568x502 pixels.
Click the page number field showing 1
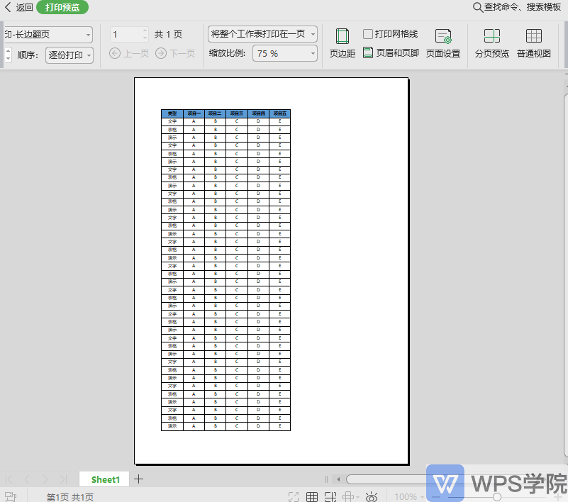click(126, 35)
